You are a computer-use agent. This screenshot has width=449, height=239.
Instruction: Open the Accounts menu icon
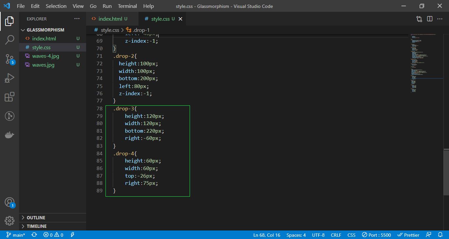tap(10, 202)
